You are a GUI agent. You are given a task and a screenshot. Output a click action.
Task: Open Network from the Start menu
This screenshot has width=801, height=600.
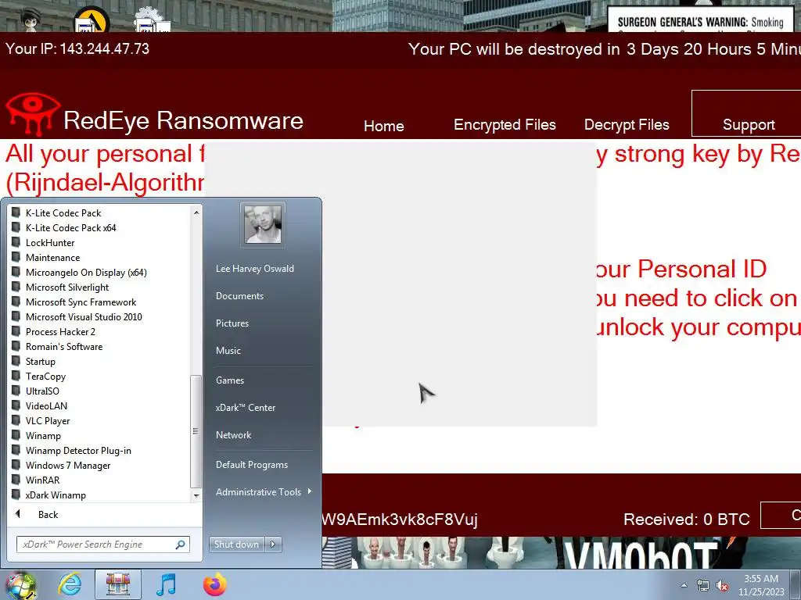pos(233,434)
